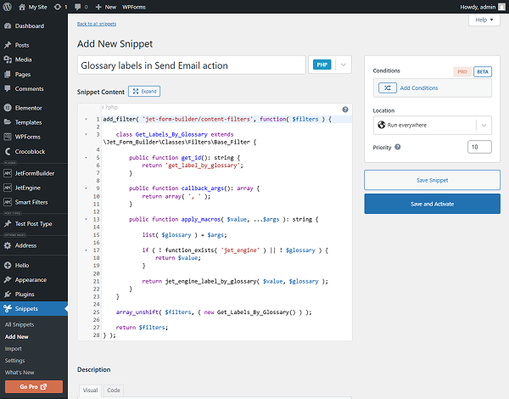Open All Snippets submenu item

coord(20,324)
